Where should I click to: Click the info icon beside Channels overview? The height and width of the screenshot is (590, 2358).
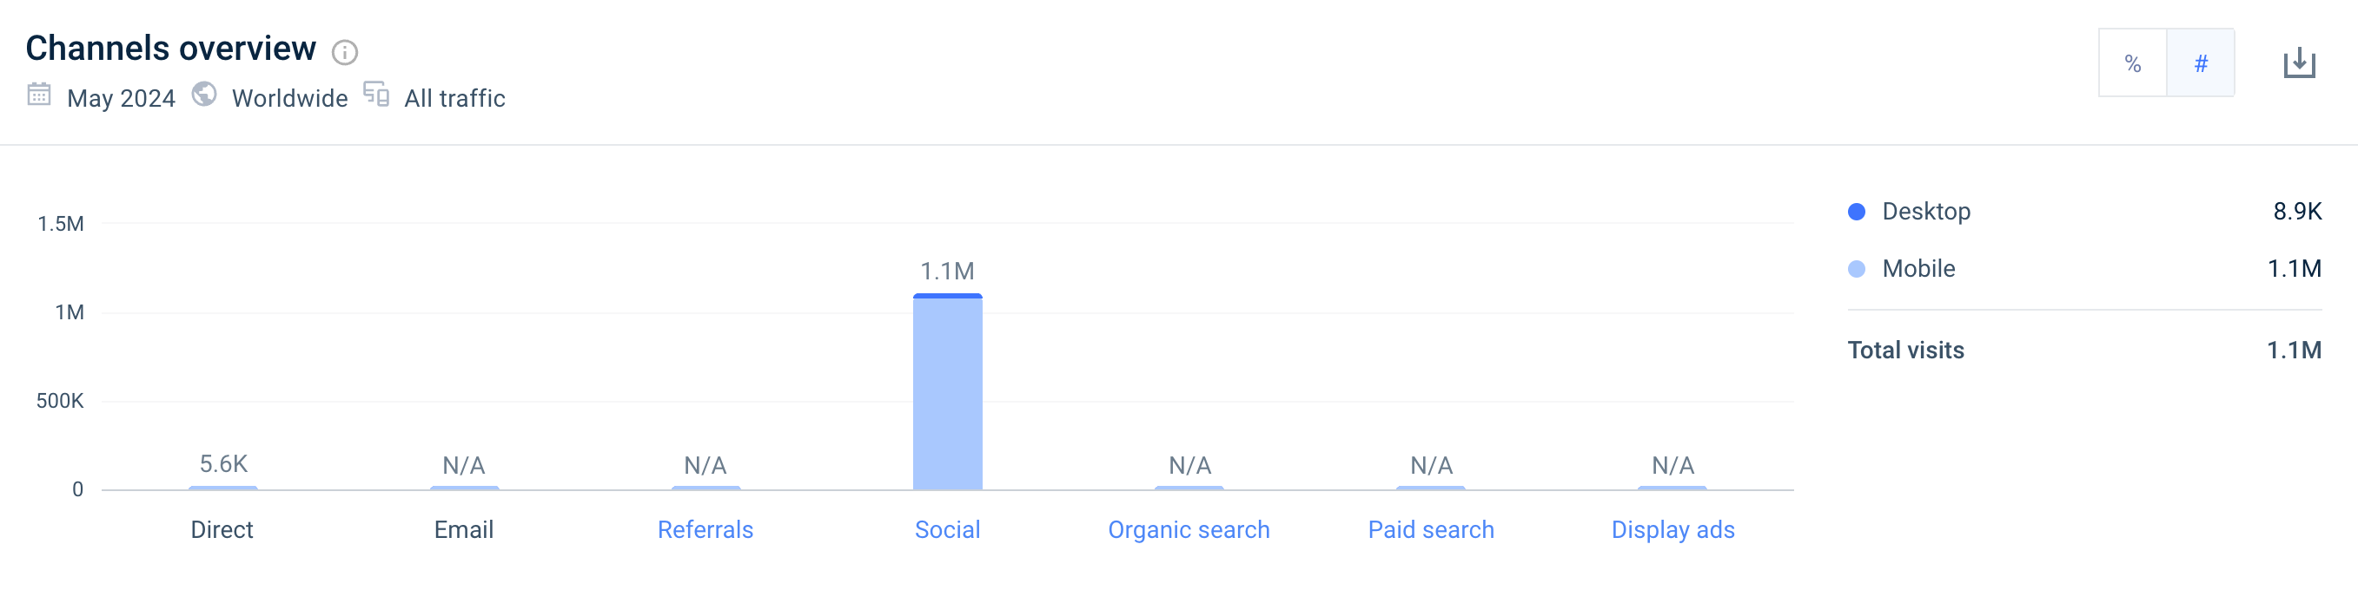point(344,52)
